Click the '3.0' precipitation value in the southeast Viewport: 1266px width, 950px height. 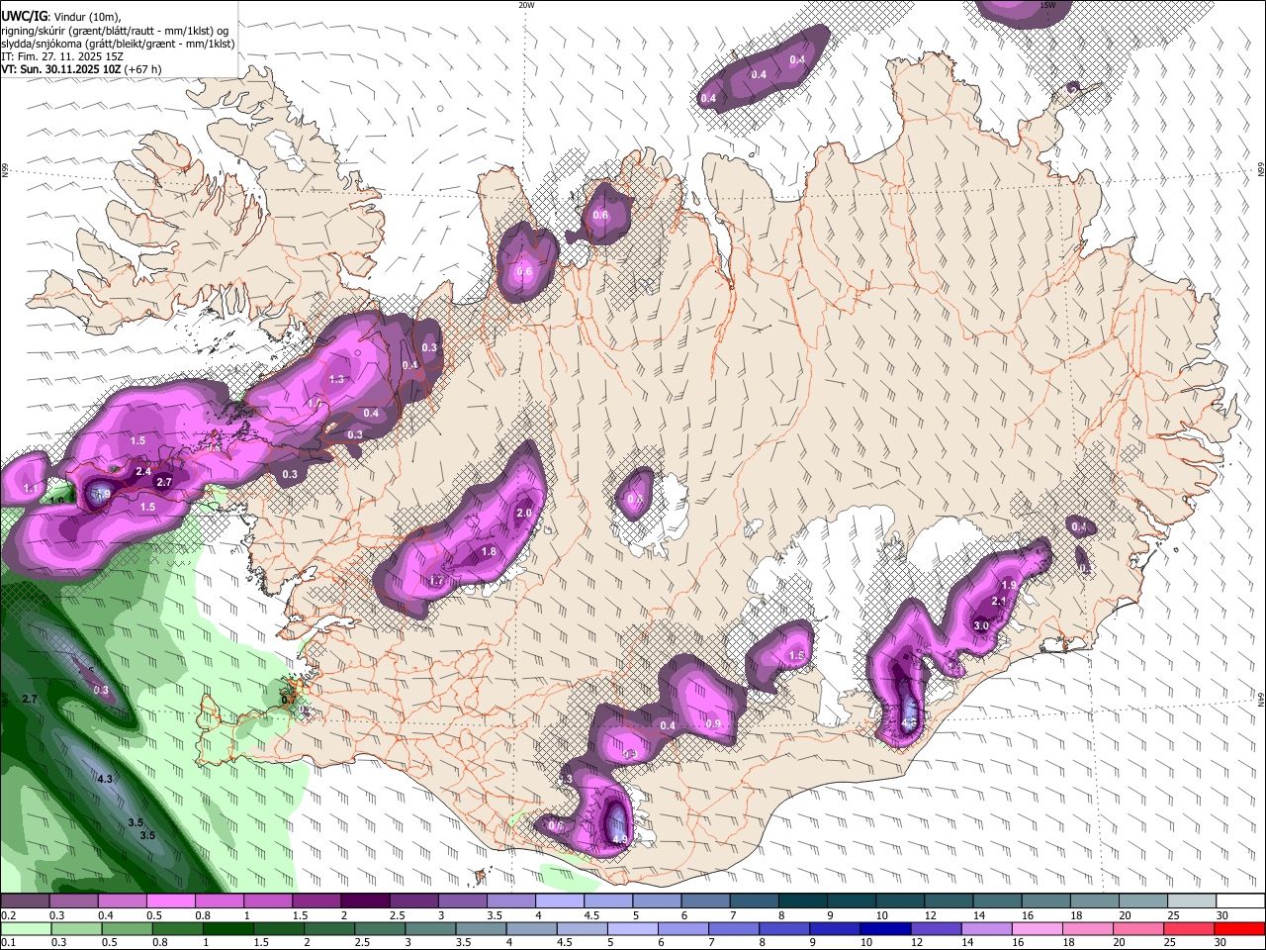pyautogui.click(x=981, y=625)
